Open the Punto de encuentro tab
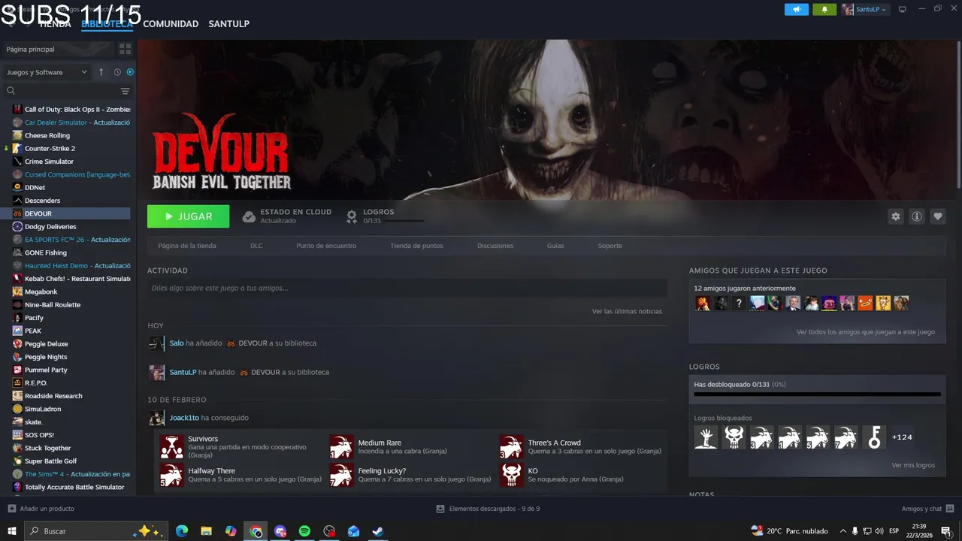Image resolution: width=962 pixels, height=541 pixels. 326,246
